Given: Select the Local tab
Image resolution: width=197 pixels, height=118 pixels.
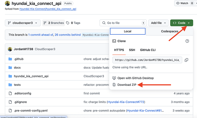Looking at the screenshot, I should pyautogui.click(x=128, y=31).
